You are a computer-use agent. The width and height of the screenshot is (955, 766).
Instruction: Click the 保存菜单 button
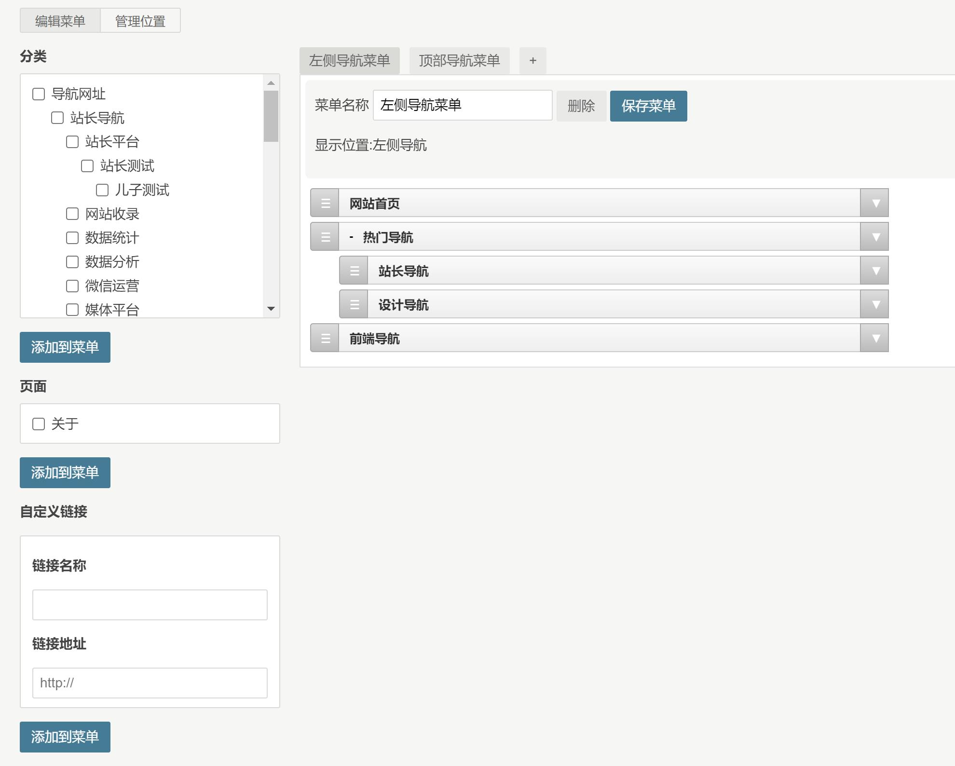648,106
